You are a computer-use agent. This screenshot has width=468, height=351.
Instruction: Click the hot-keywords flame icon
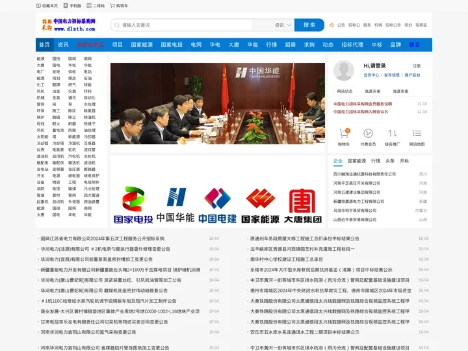[331, 25]
